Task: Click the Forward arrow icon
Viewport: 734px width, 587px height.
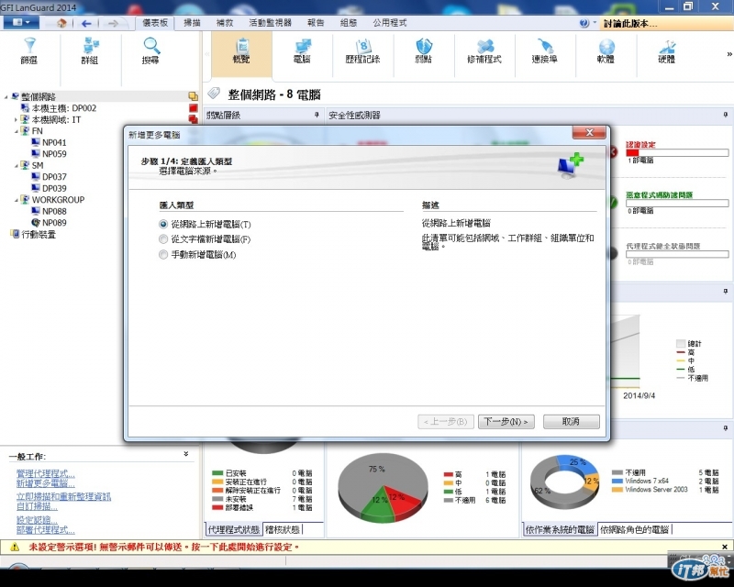Action: (x=113, y=23)
